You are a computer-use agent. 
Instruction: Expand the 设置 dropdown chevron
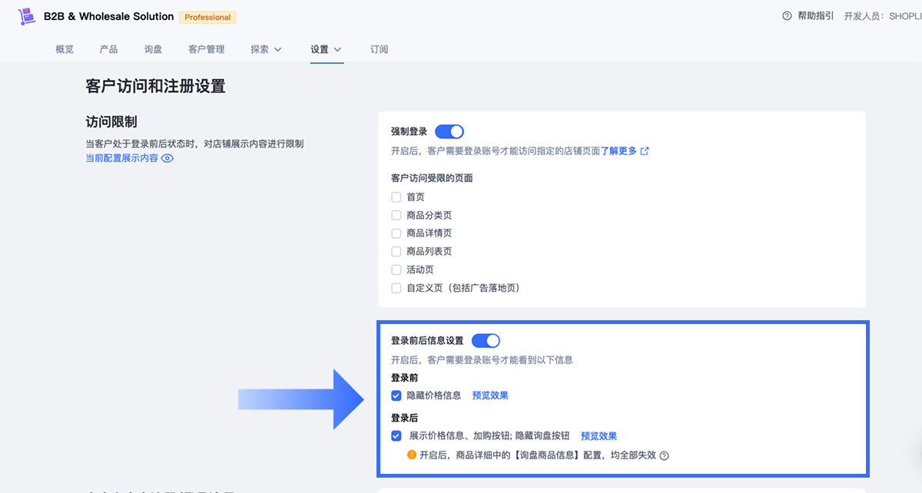pyautogui.click(x=338, y=49)
